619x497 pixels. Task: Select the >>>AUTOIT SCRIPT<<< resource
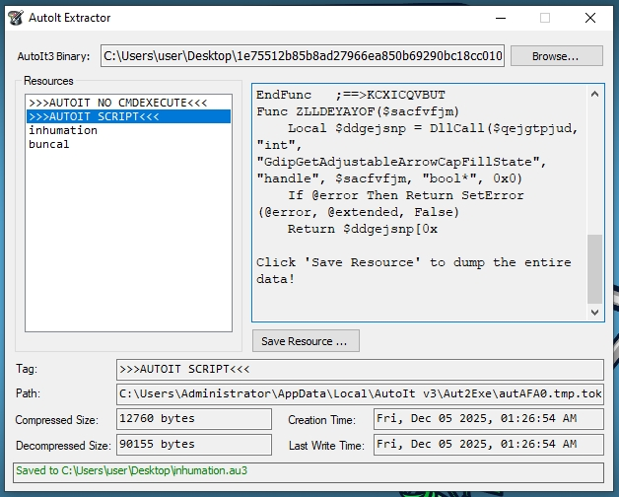[128, 116]
